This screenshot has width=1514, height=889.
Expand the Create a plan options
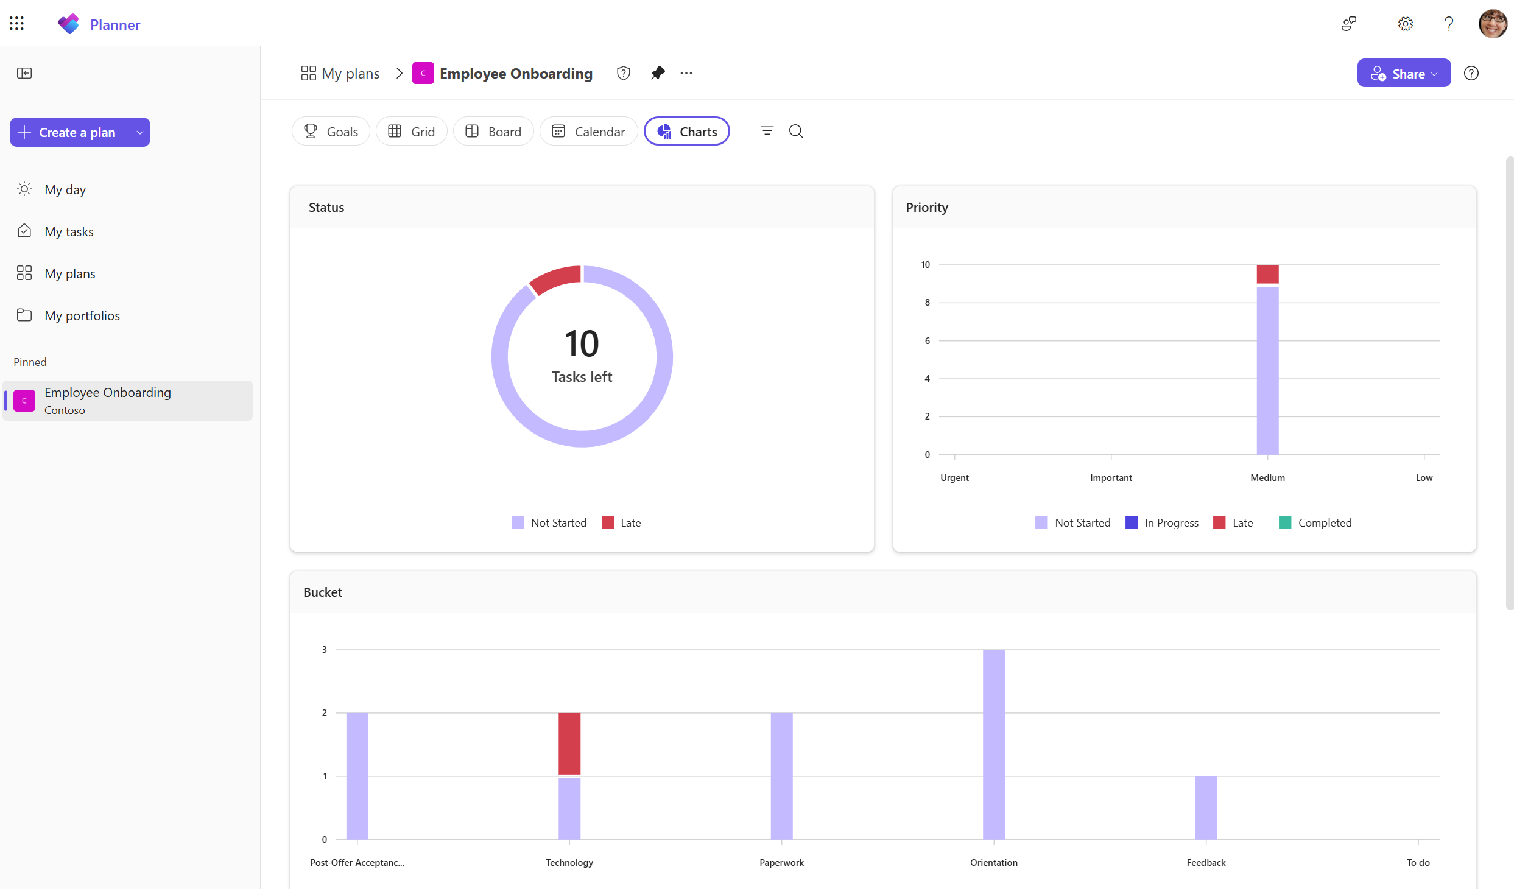[139, 132]
